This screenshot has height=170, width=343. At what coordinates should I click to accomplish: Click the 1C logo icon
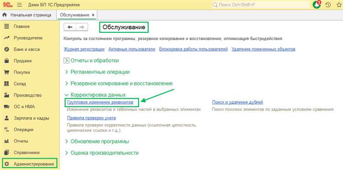click(8, 5)
